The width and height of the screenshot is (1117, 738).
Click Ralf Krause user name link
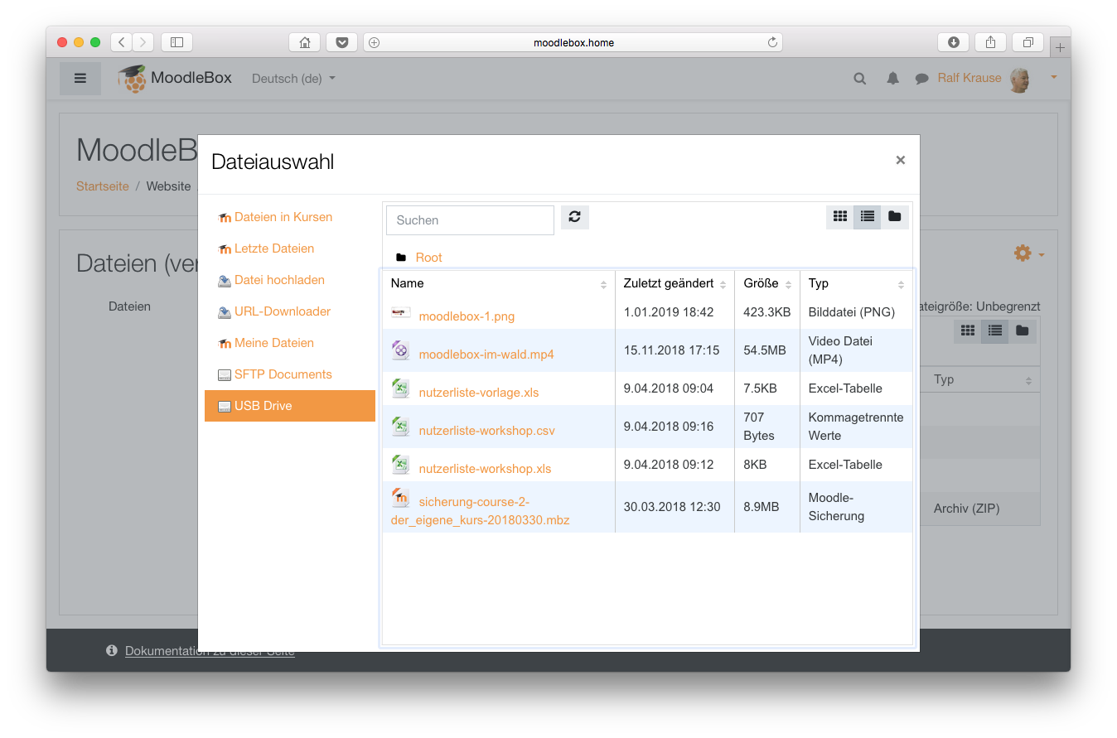970,78
